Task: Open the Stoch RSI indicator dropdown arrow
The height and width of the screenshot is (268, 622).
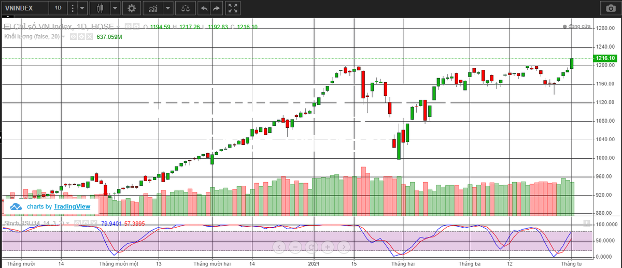Action: tap(68, 223)
